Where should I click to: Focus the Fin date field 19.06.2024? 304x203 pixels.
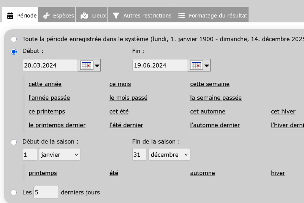[160, 65]
